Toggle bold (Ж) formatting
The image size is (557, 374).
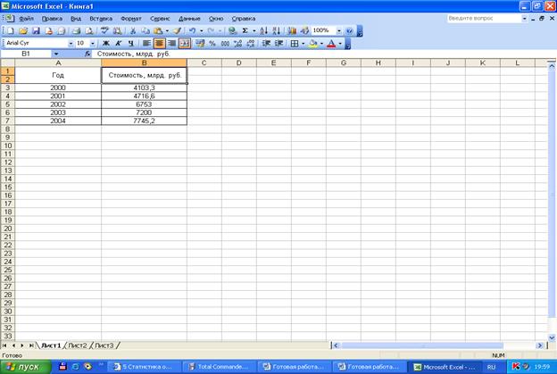pyautogui.click(x=106, y=44)
